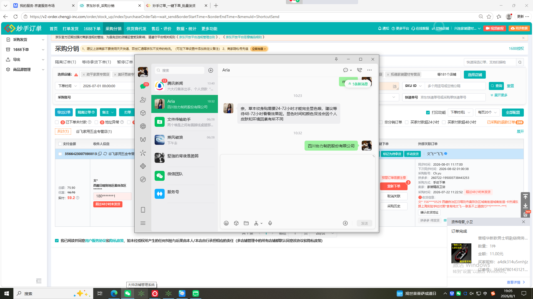Open WeChat chats icon with 13 badge

click(x=143, y=86)
